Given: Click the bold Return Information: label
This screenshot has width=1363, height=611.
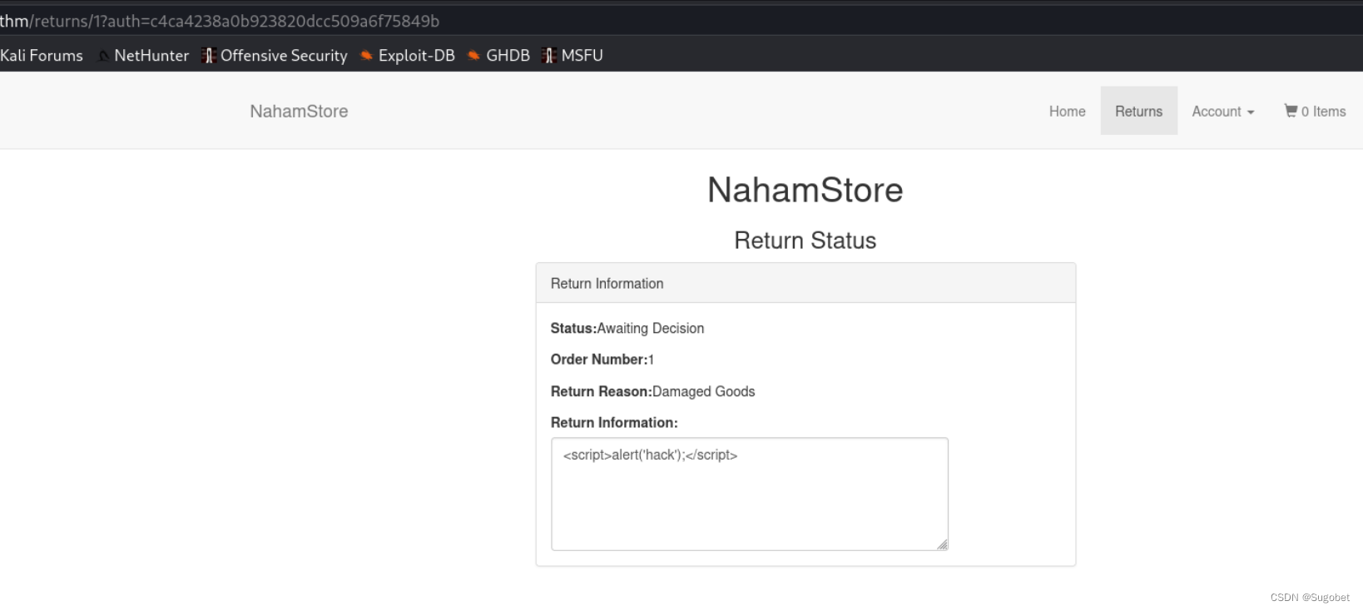Looking at the screenshot, I should click(614, 423).
